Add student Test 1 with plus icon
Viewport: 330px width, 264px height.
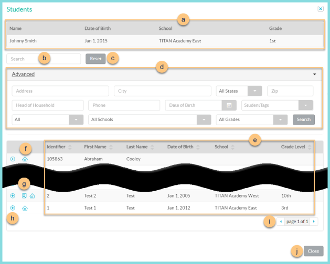pos(13,208)
